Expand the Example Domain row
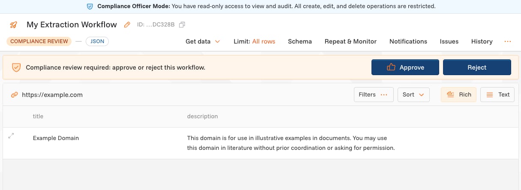The height and width of the screenshot is (190, 521). coord(11,136)
